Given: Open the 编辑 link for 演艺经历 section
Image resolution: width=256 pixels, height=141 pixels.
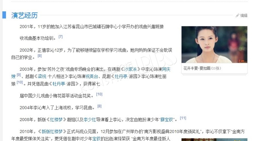Looking at the screenshot, I should pyautogui.click(x=244, y=15).
